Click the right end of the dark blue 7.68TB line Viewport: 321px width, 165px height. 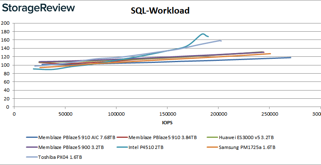coord(290,58)
